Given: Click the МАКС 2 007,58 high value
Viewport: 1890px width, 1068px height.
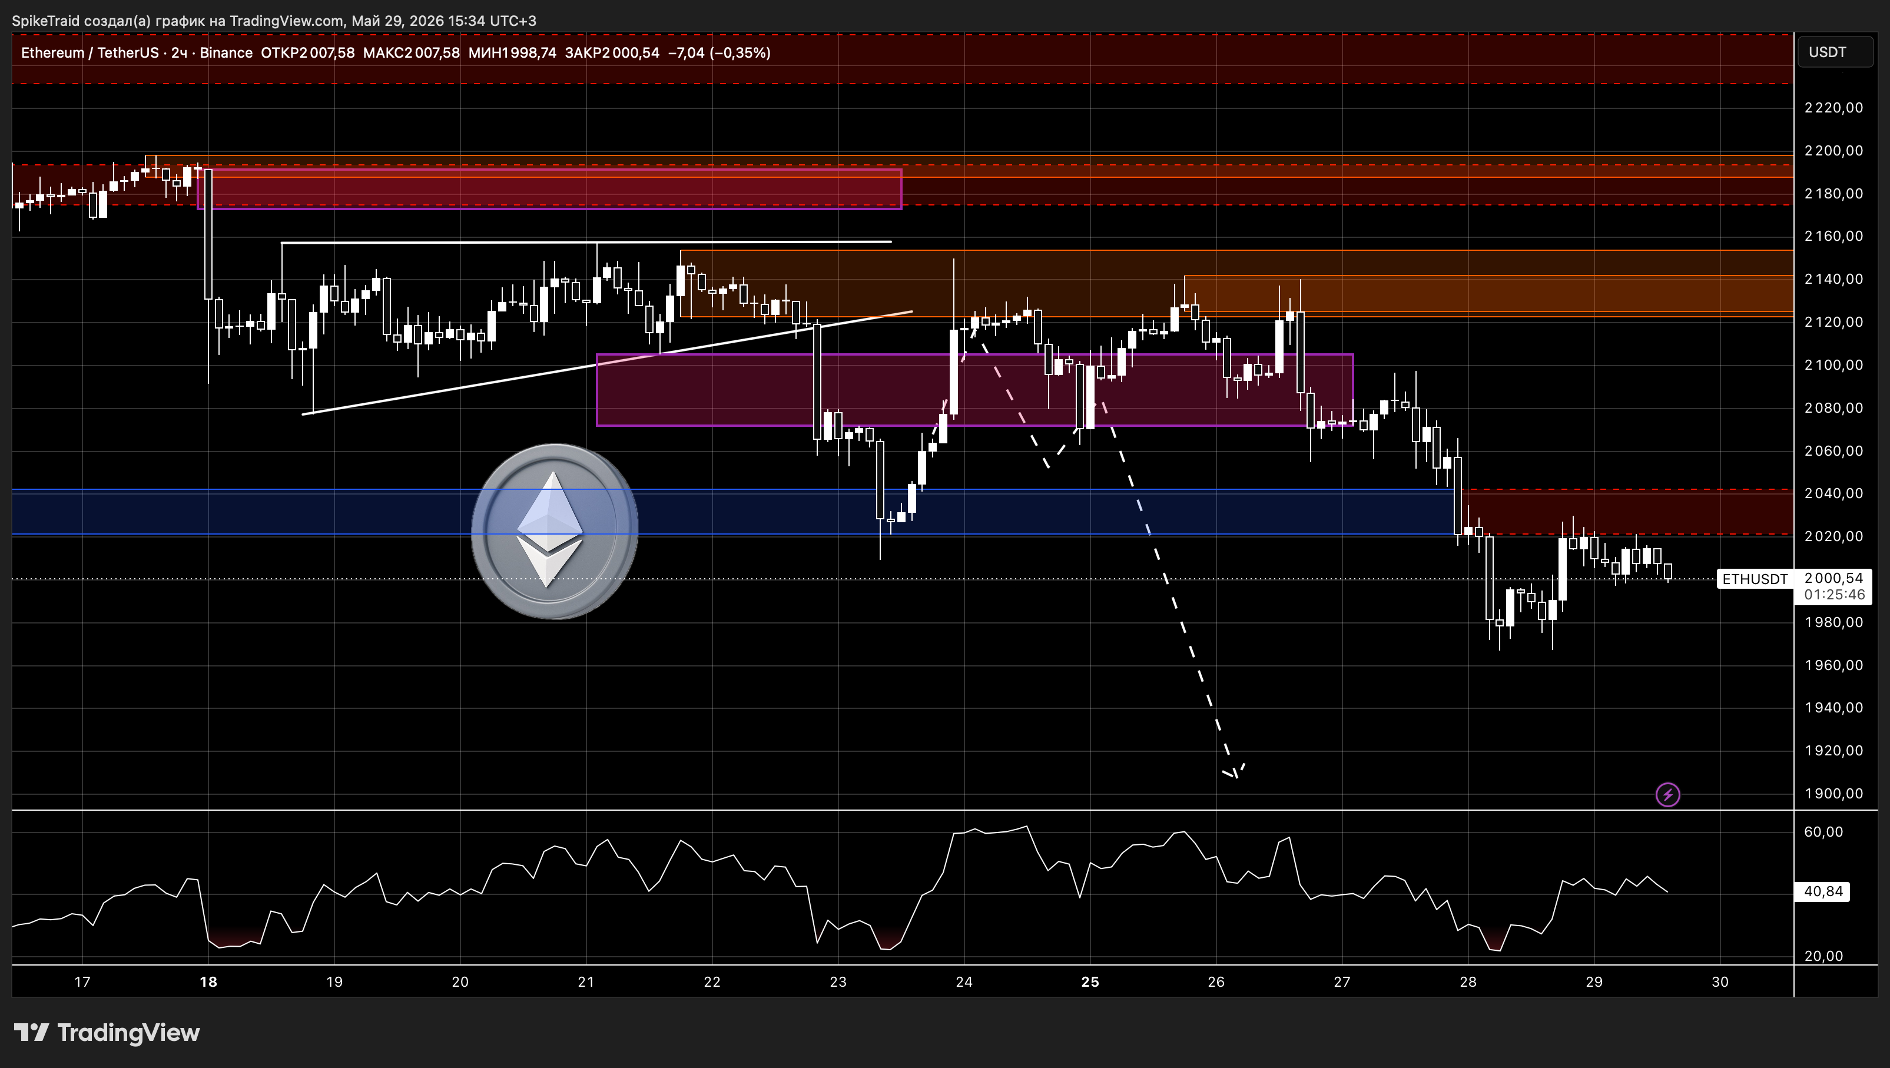Looking at the screenshot, I should pyautogui.click(x=411, y=53).
